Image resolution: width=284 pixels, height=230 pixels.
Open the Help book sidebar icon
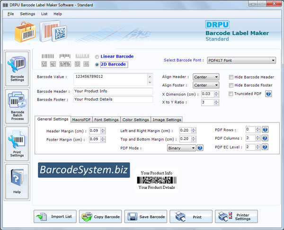tap(17, 181)
